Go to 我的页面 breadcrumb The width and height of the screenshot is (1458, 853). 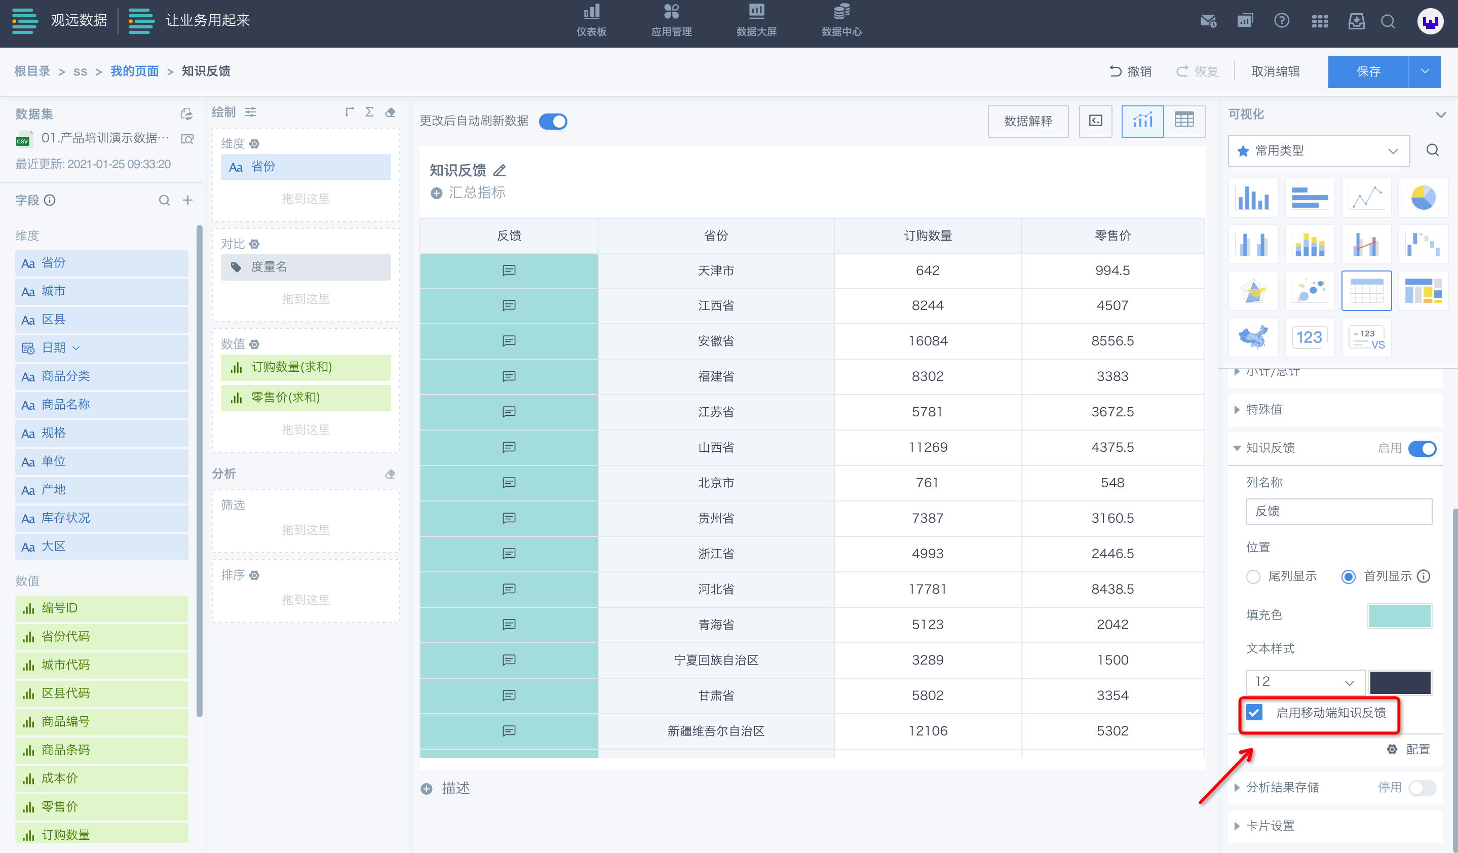tap(134, 71)
